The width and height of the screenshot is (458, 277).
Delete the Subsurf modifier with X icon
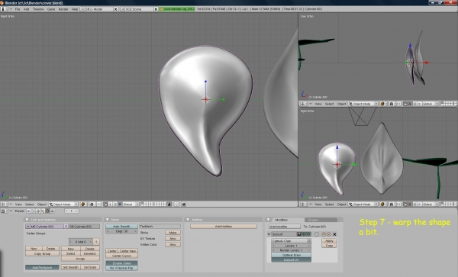[x=334, y=234]
